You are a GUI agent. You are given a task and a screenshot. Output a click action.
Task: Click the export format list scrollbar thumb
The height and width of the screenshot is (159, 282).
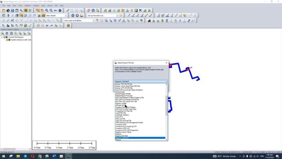(x=167, y=106)
